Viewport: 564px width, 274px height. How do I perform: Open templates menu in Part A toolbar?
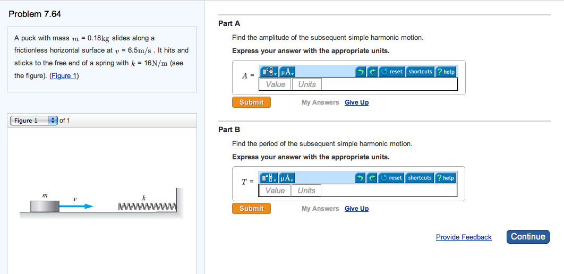coord(268,72)
